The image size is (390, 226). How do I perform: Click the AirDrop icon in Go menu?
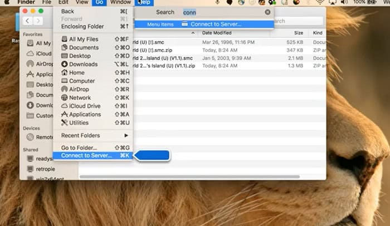[65, 89]
